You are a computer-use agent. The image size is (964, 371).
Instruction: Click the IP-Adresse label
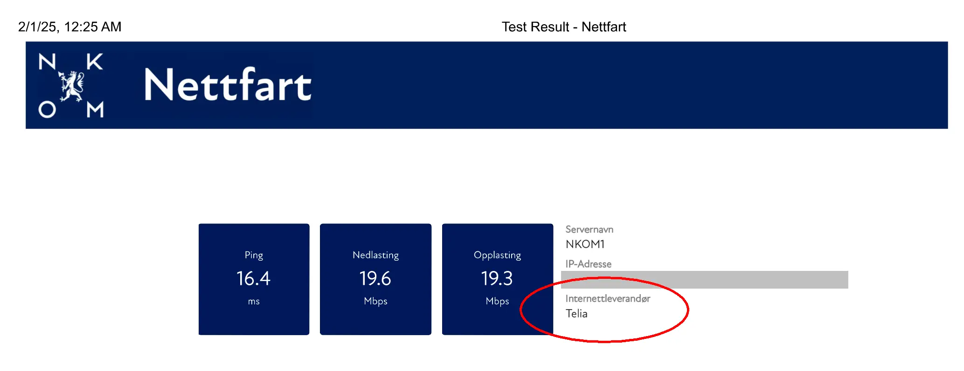coord(588,264)
